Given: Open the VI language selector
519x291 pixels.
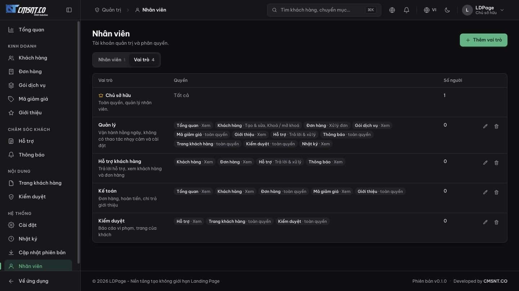Looking at the screenshot, I should 430,10.
